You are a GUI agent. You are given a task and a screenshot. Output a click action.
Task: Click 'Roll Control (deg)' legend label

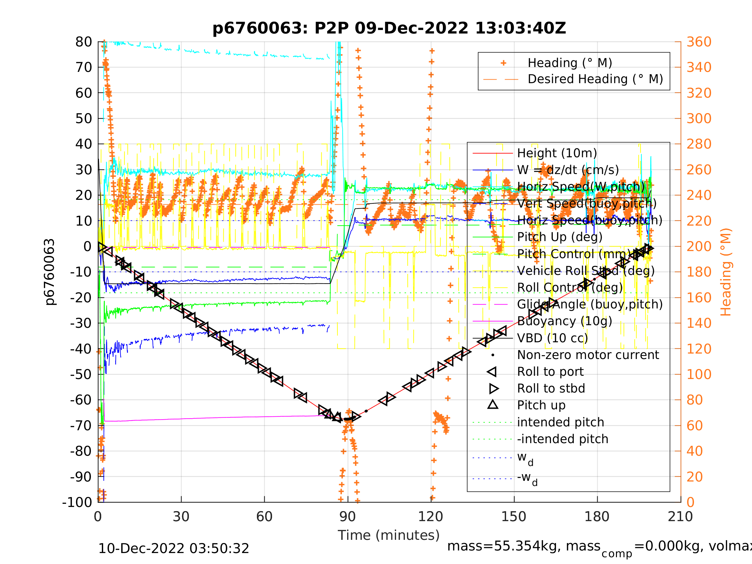pos(570,287)
